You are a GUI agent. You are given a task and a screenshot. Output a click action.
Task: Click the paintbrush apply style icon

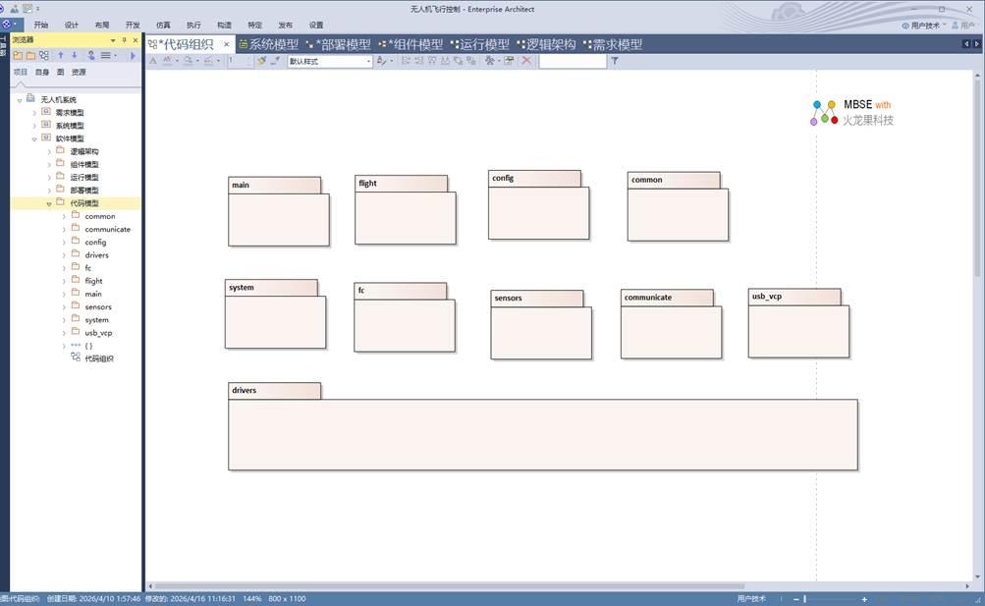[261, 61]
